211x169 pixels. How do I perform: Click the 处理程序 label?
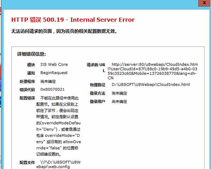point(27,81)
